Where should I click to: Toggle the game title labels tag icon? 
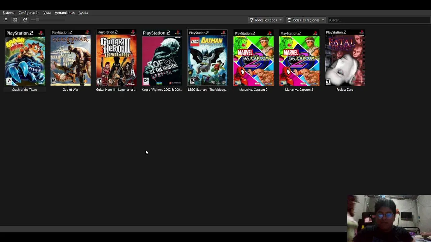[x=25, y=20]
